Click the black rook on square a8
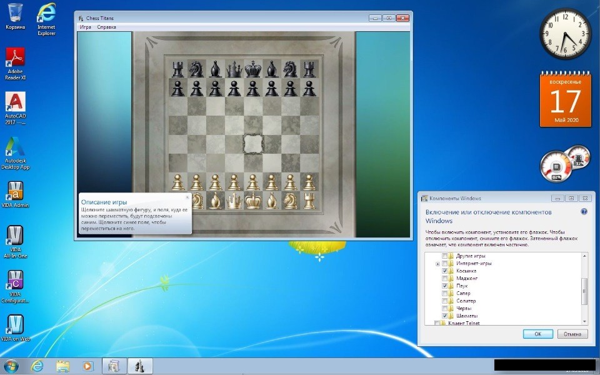Screen dimensions: 600x375 [x=177, y=69]
